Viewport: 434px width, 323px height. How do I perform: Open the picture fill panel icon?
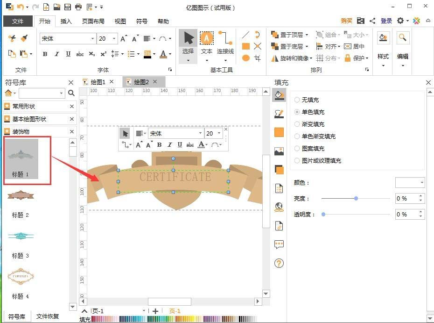279,151
